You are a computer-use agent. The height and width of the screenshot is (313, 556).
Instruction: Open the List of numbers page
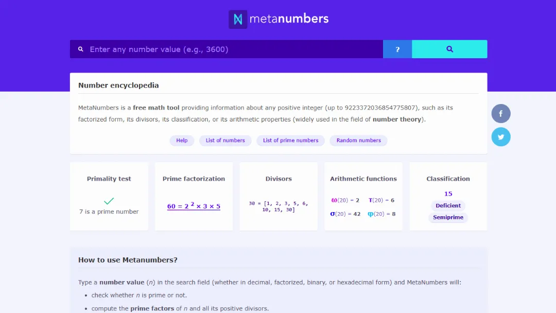pos(225,140)
